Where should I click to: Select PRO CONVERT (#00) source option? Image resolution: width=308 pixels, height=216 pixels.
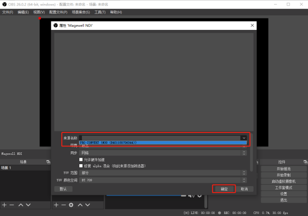point(163,142)
